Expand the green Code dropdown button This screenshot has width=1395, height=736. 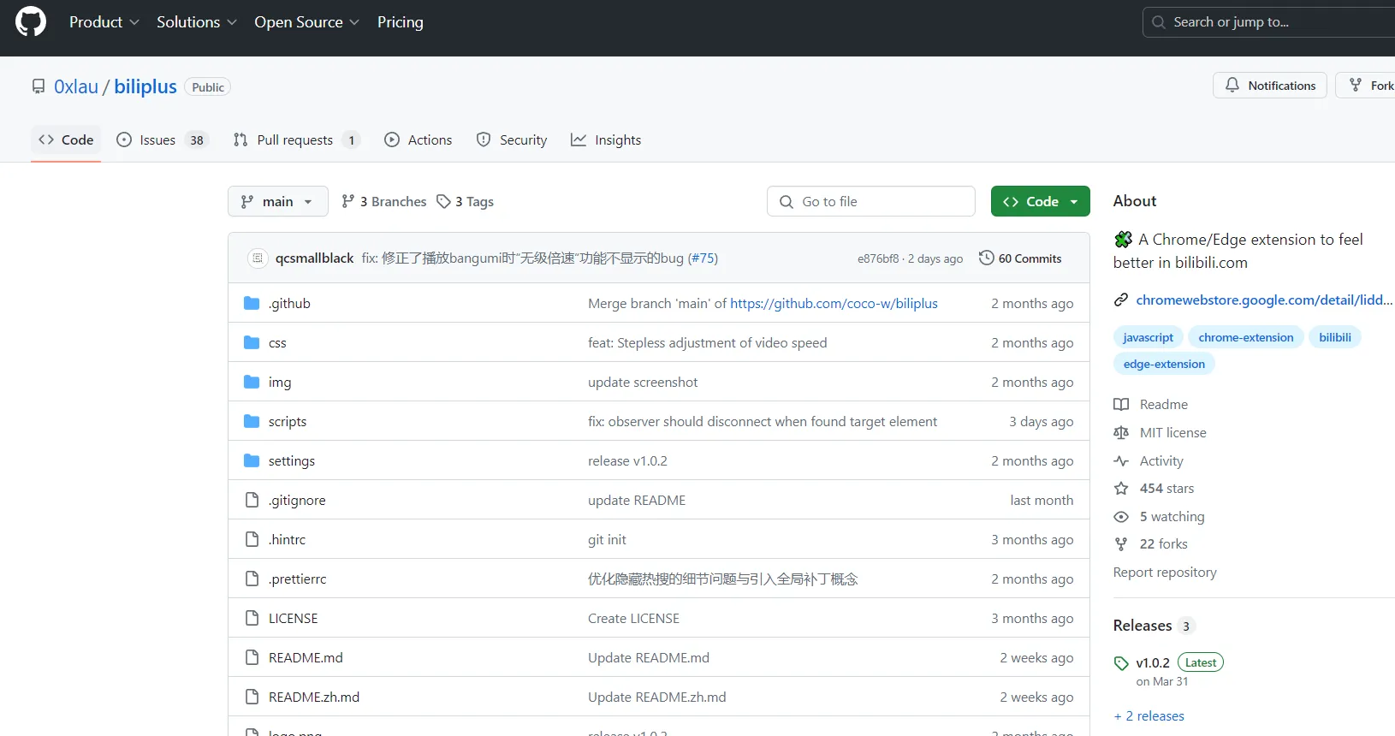tap(1040, 202)
